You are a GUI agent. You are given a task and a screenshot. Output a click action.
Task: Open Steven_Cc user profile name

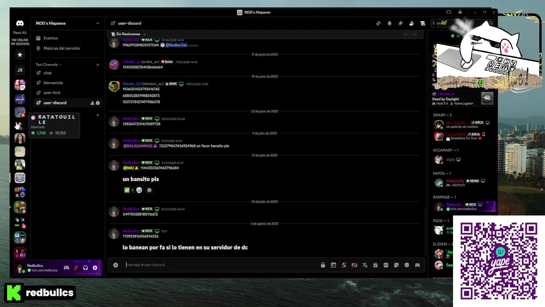[x=131, y=84]
